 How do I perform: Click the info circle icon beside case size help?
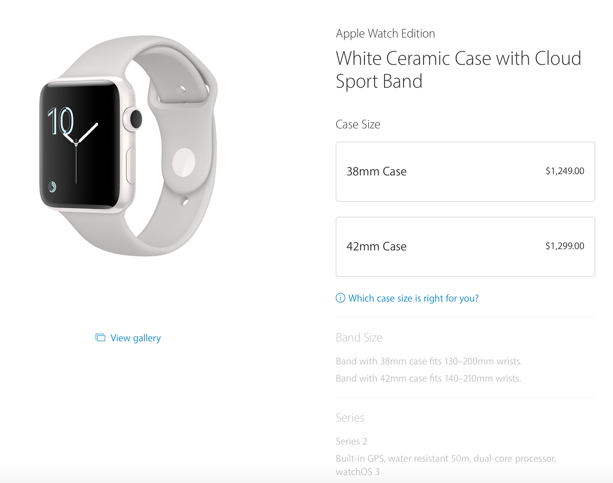340,298
